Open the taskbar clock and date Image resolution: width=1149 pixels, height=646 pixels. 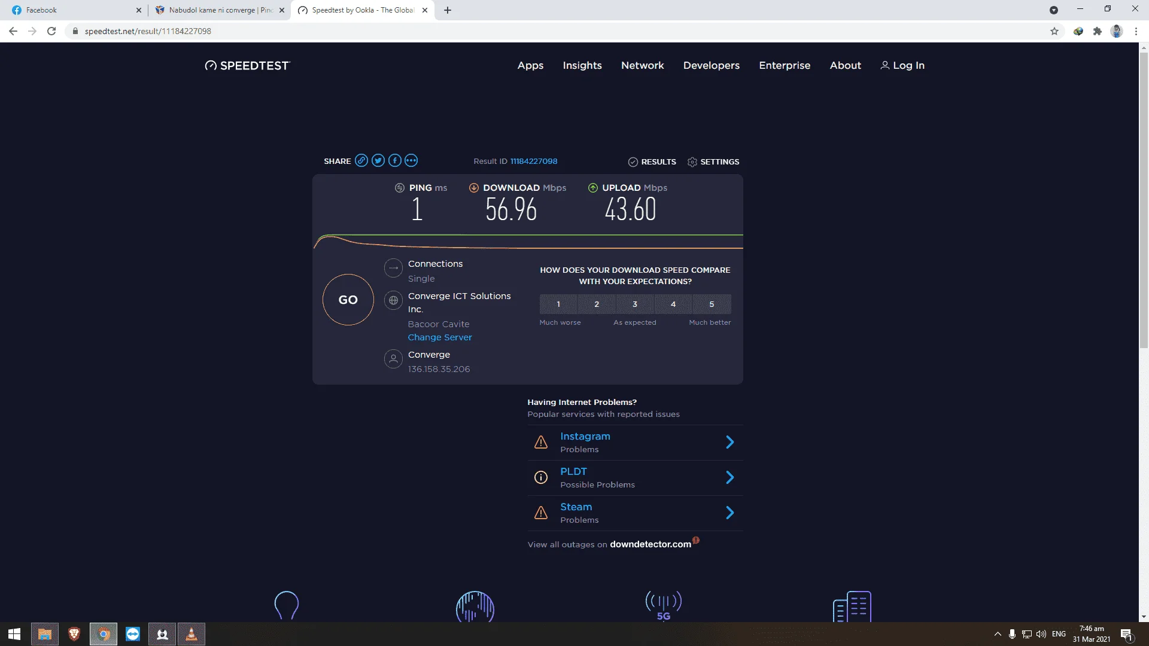[1092, 634]
